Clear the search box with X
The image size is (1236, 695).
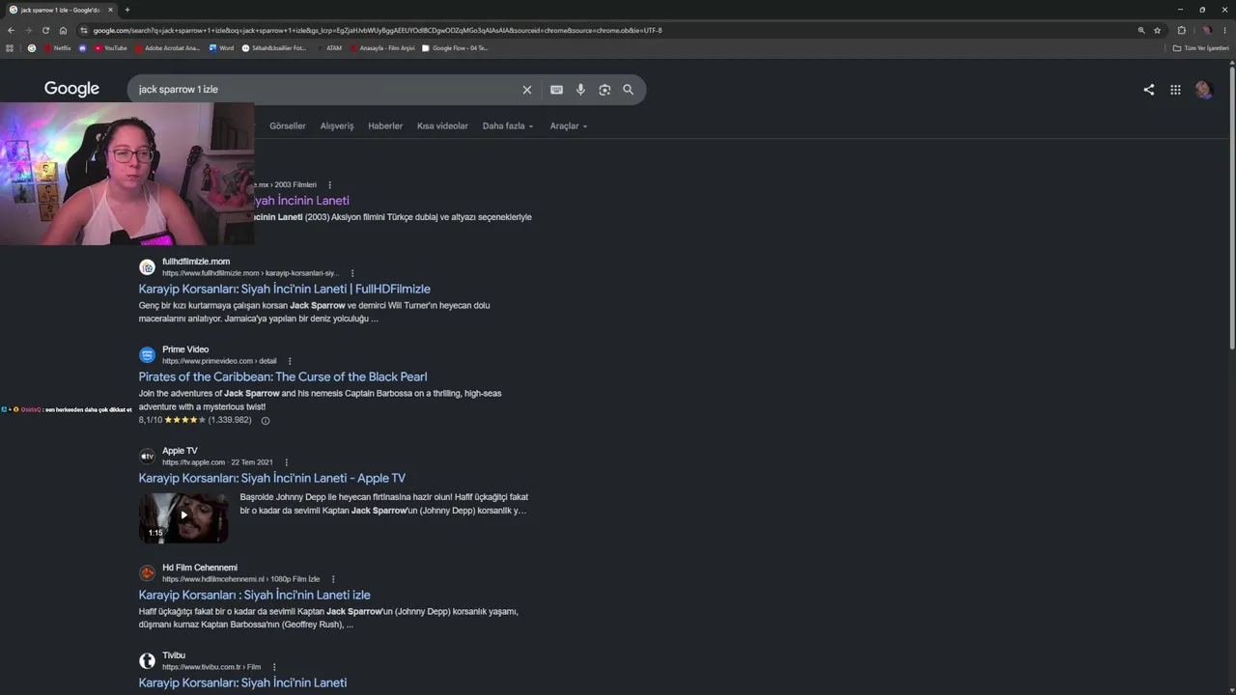tap(527, 90)
